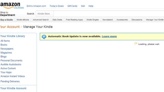Open Free Reading Apps
The height and width of the screenshot is (92, 164).
[x=74, y=20]
